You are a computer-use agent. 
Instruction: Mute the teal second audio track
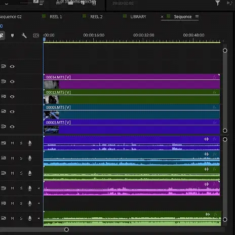12,158
